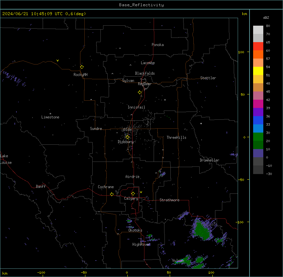Image resolution: width=283 pixels, height=277 pixels.
Task: Click the green 30 dBZ legend swatch
Action: click(x=258, y=137)
